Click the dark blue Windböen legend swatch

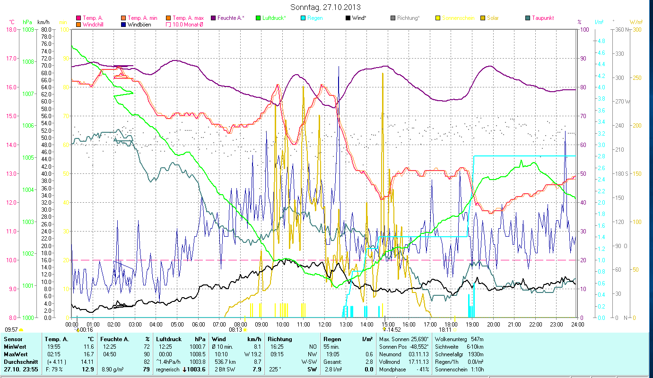tap(123, 24)
